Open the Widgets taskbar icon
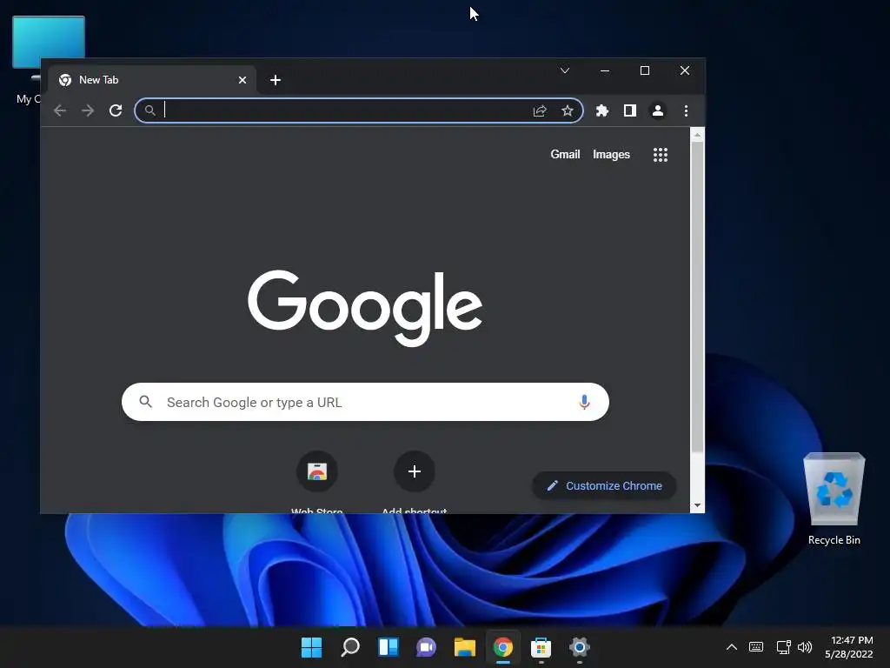The width and height of the screenshot is (890, 668). (389, 647)
